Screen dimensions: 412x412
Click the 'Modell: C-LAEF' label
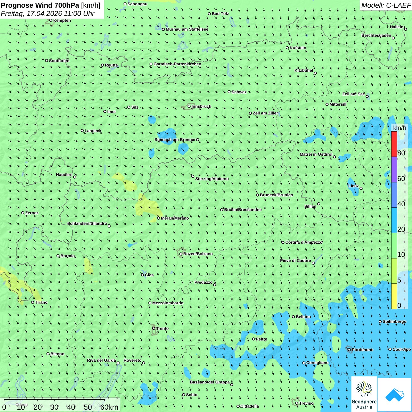(x=386, y=5)
